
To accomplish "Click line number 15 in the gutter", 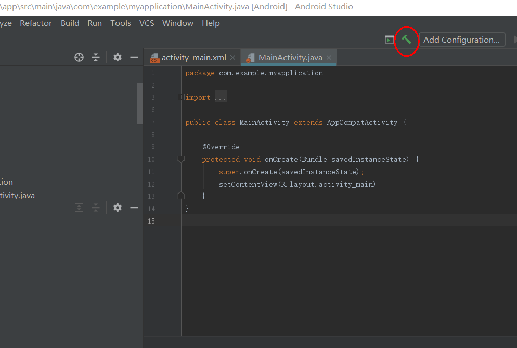I will pyautogui.click(x=151, y=221).
